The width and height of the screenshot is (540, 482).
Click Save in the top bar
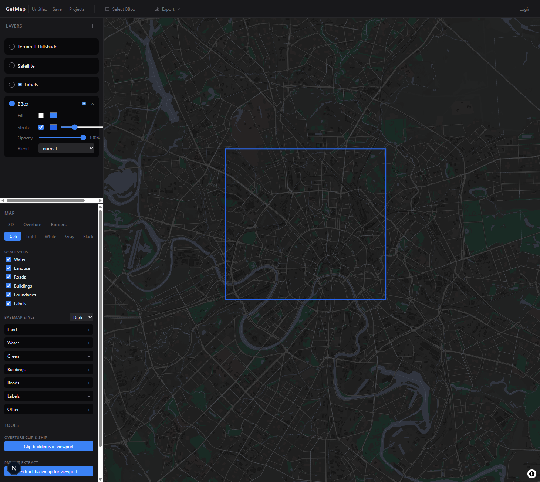coord(57,9)
